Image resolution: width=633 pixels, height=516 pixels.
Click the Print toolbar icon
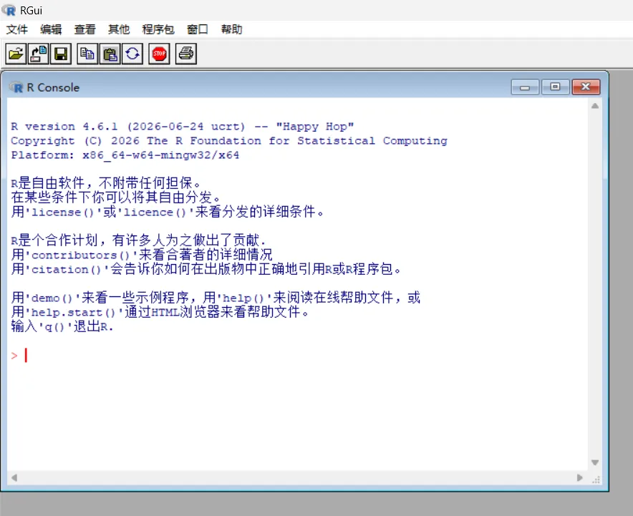186,54
